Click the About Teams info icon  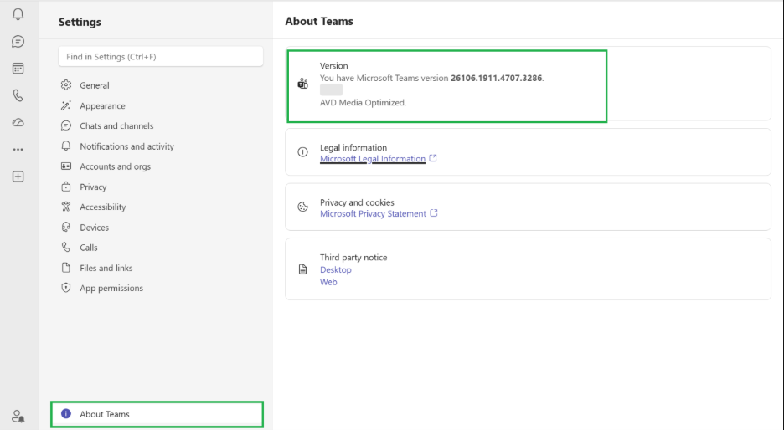tap(66, 413)
